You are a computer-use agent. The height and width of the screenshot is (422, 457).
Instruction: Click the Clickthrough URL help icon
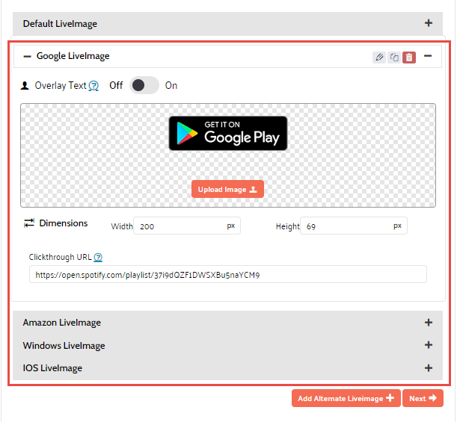(98, 257)
